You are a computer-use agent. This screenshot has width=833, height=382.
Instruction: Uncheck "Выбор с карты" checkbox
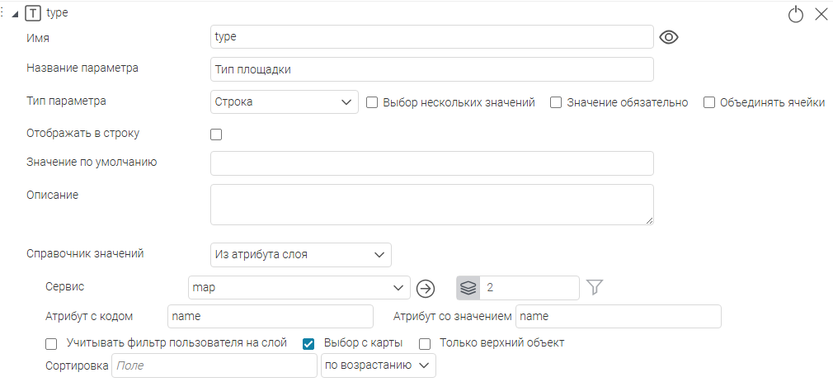click(309, 344)
